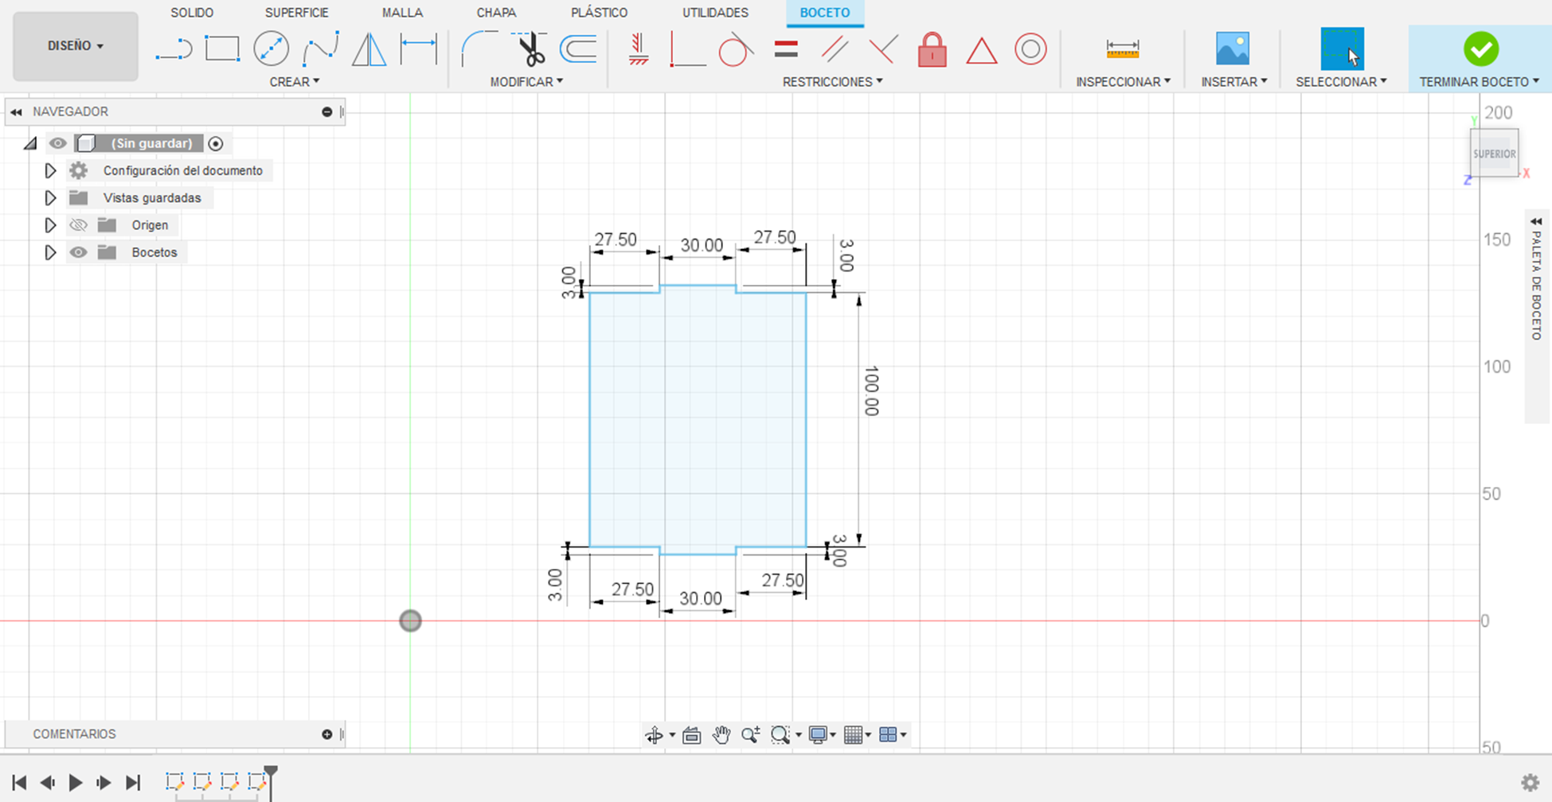Select the Circle sketch tool
Image resolution: width=1552 pixels, height=802 pixels.
[271, 49]
